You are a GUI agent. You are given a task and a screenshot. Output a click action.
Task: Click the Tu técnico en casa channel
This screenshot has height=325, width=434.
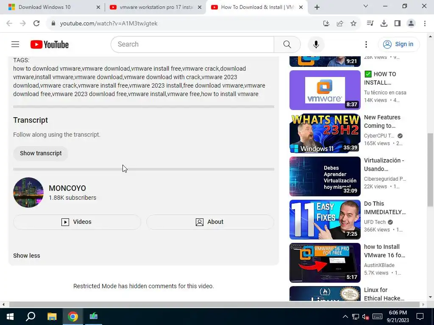pos(385,93)
